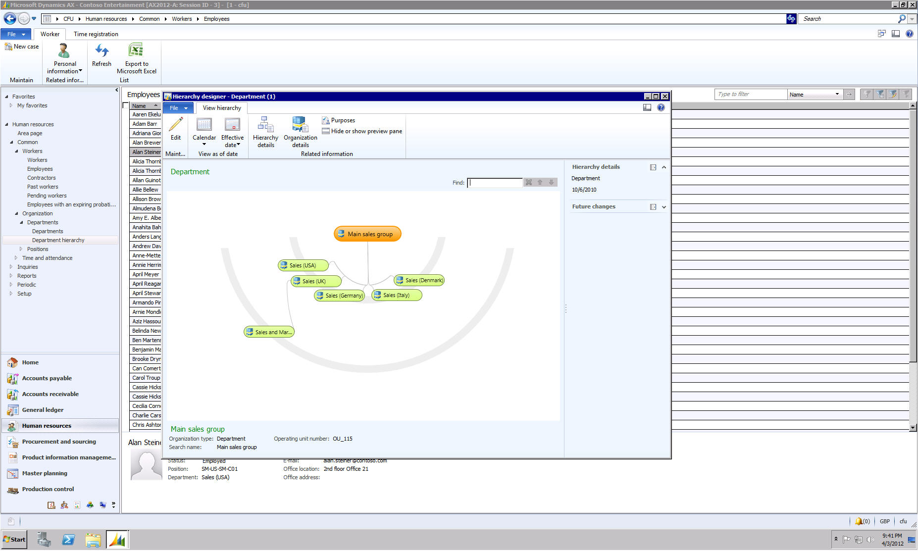The width and height of the screenshot is (918, 551).
Task: Click the advanced filter funnel with pencil icon
Action: (893, 94)
